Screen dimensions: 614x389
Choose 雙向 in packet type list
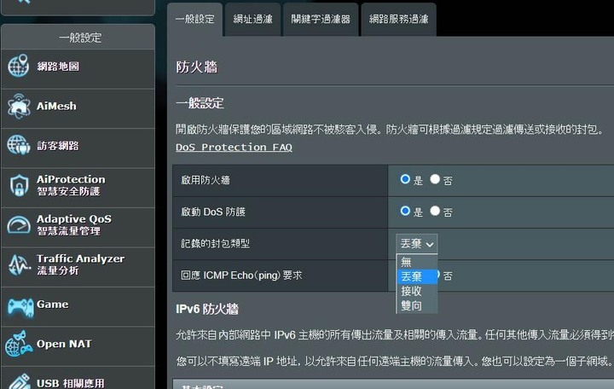pos(417,305)
